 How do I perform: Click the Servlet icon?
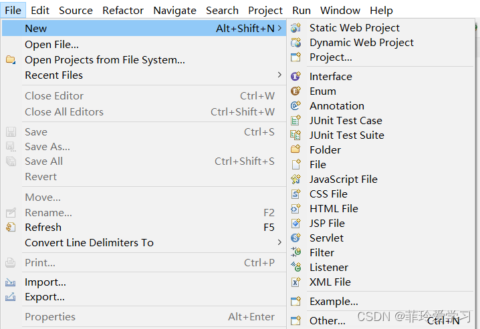295,238
